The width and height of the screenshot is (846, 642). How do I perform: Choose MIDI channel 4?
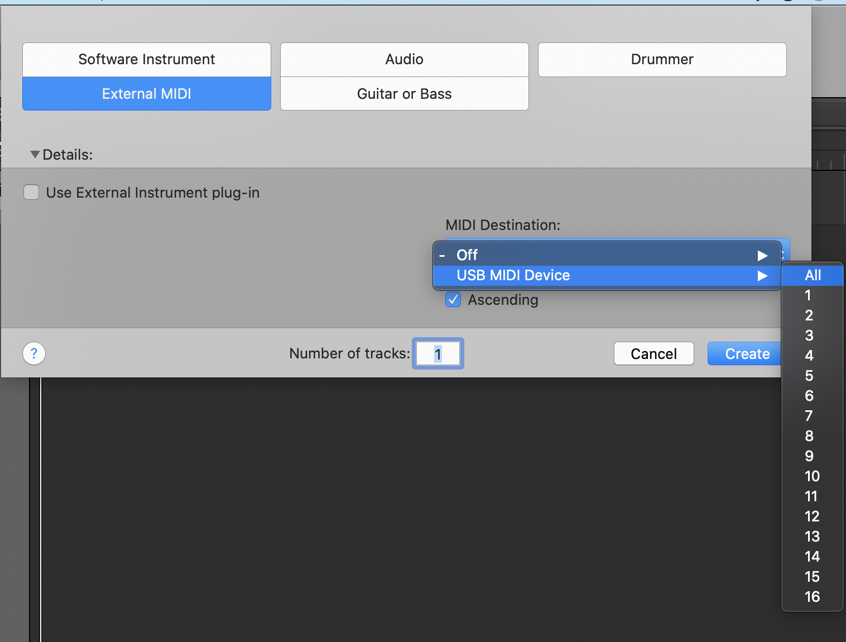click(x=813, y=356)
